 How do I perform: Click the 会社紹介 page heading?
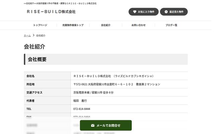click(34, 47)
